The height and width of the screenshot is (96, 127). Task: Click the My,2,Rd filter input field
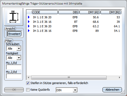coord(14,76)
